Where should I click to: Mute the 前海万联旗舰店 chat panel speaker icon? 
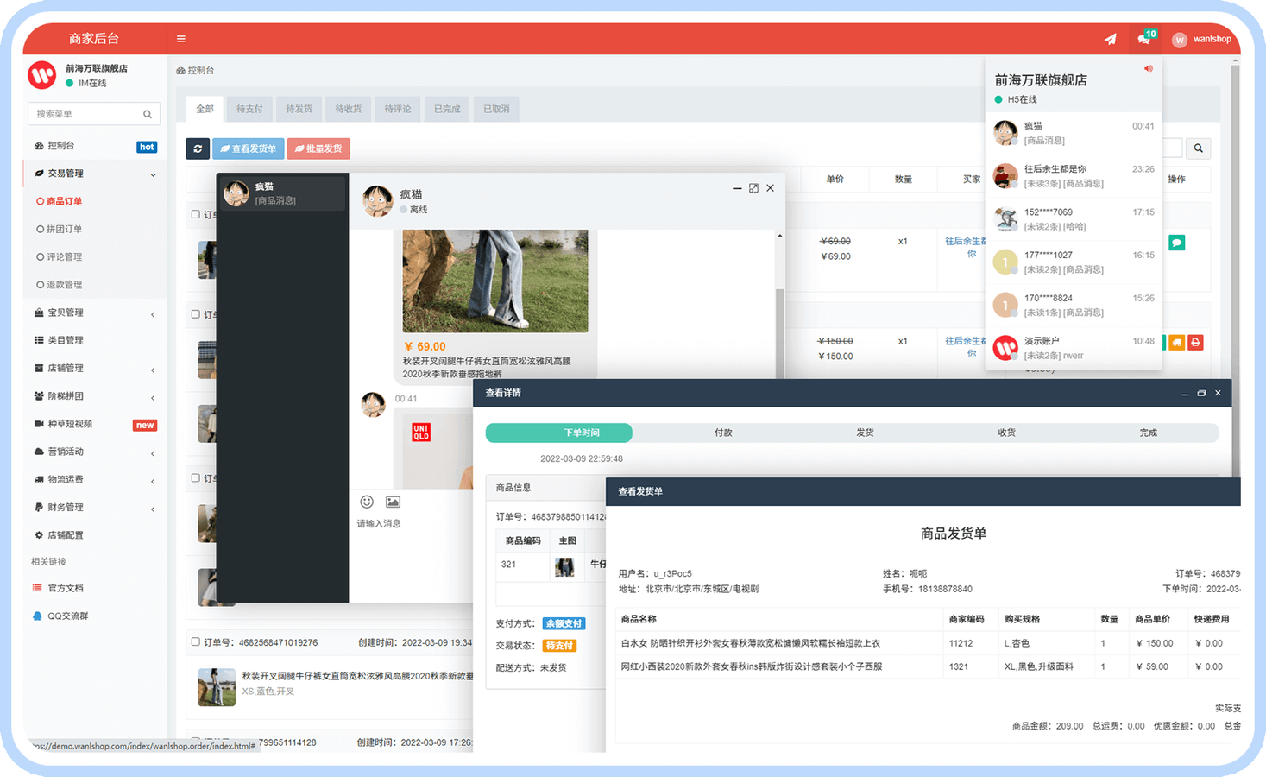point(1148,68)
